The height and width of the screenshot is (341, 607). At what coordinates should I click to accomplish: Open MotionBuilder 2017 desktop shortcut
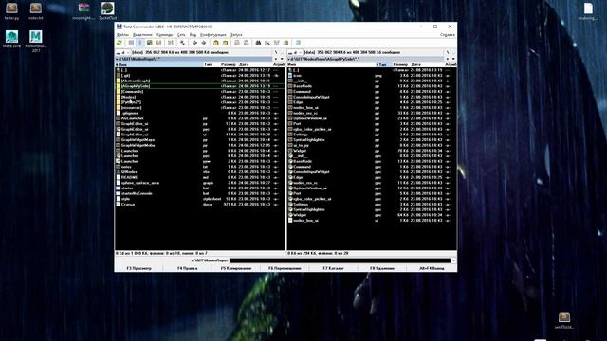[x=36, y=41]
